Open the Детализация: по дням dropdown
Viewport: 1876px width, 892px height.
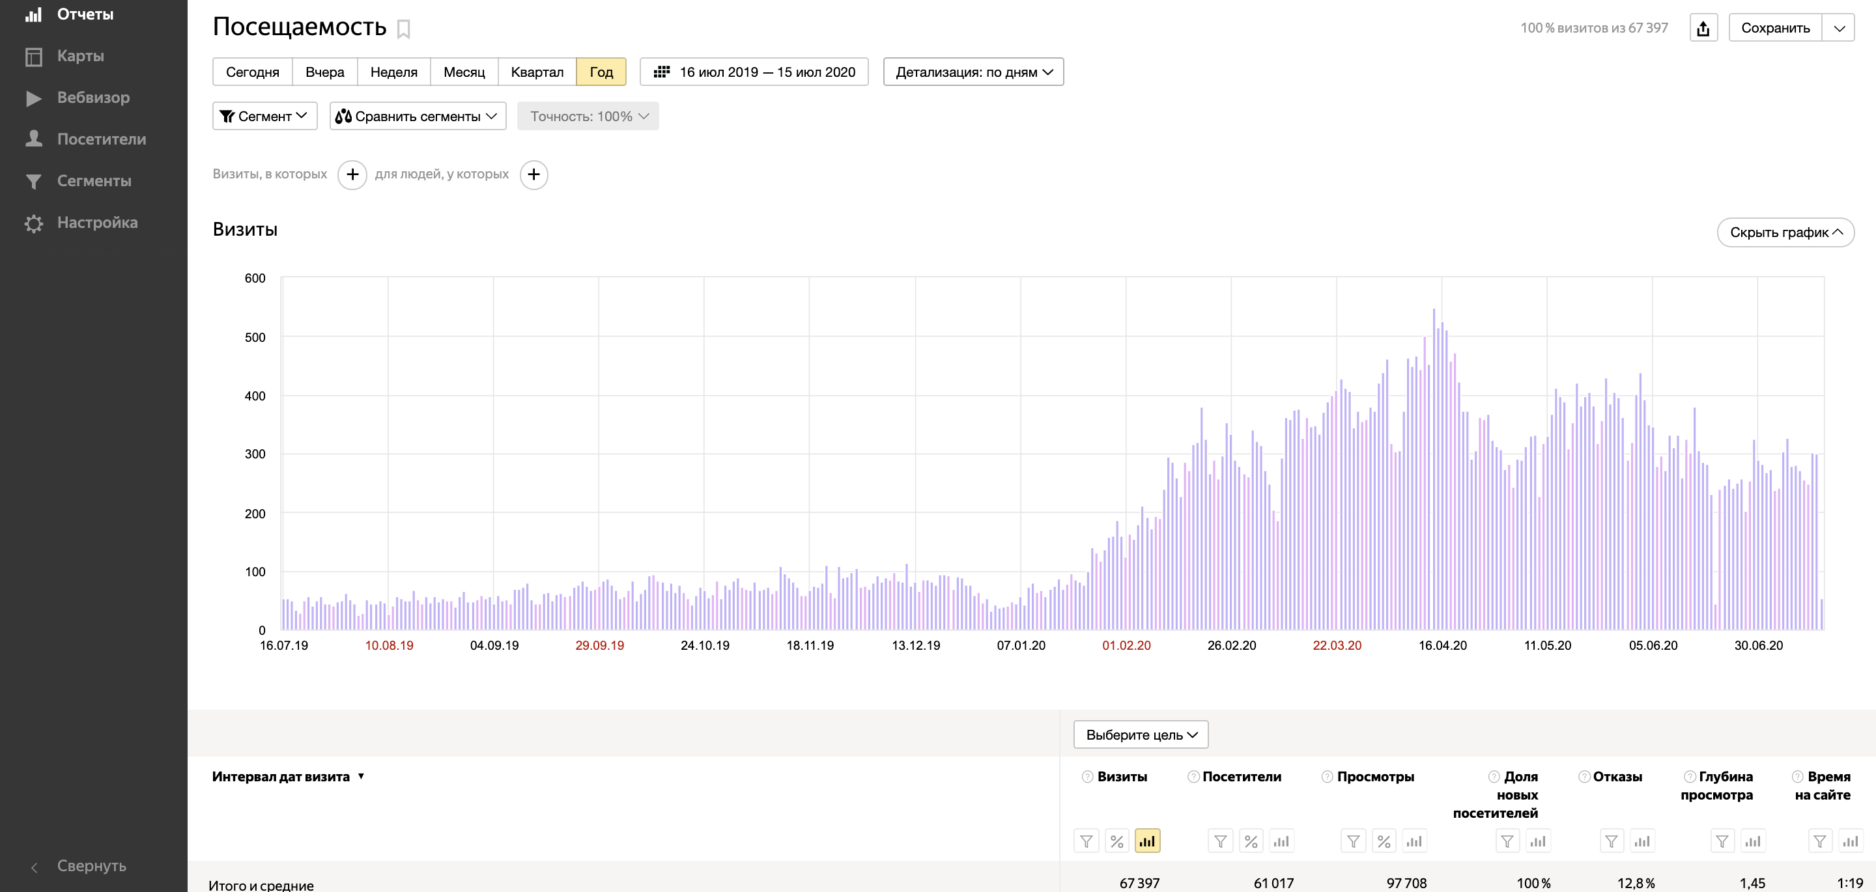[973, 72]
